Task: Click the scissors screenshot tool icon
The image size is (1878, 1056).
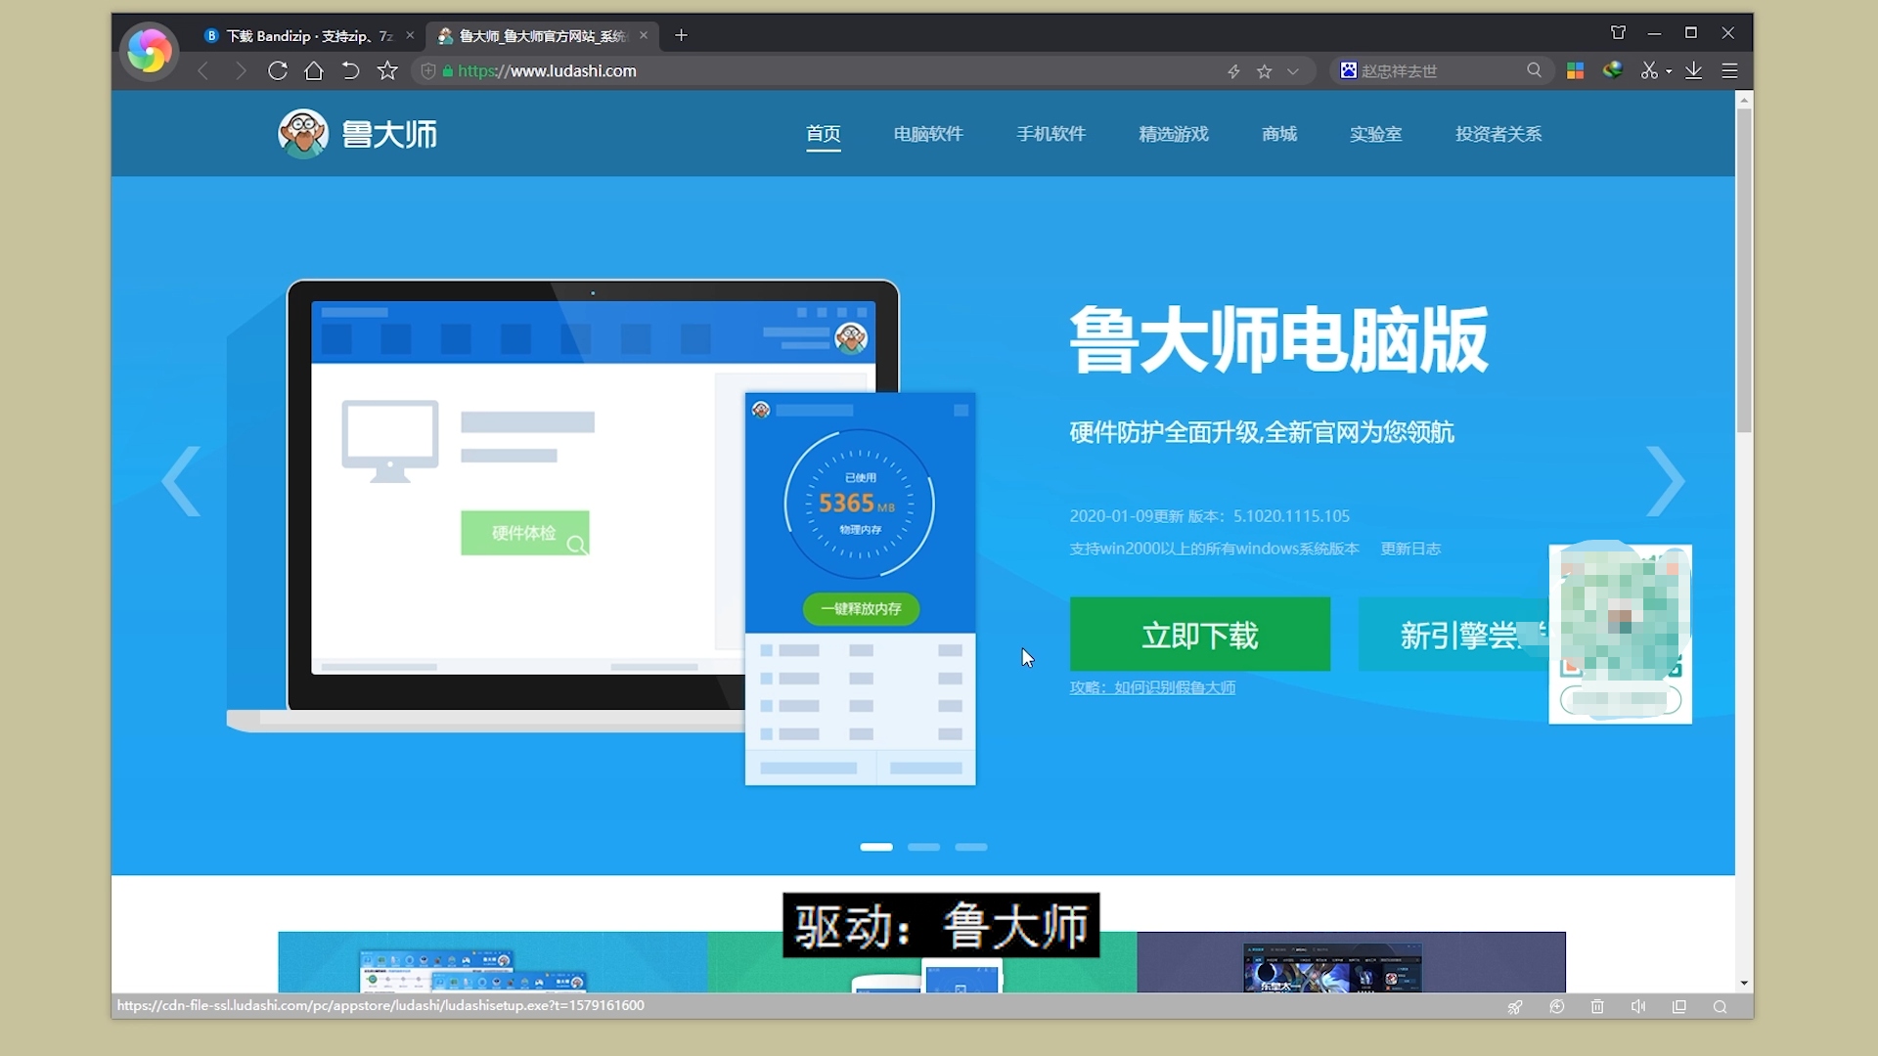Action: click(x=1650, y=70)
